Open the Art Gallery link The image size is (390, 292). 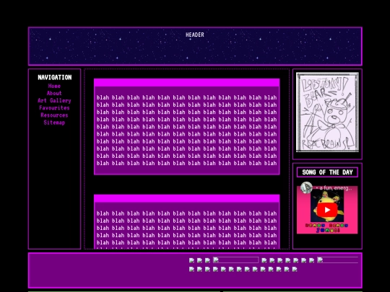point(54,100)
